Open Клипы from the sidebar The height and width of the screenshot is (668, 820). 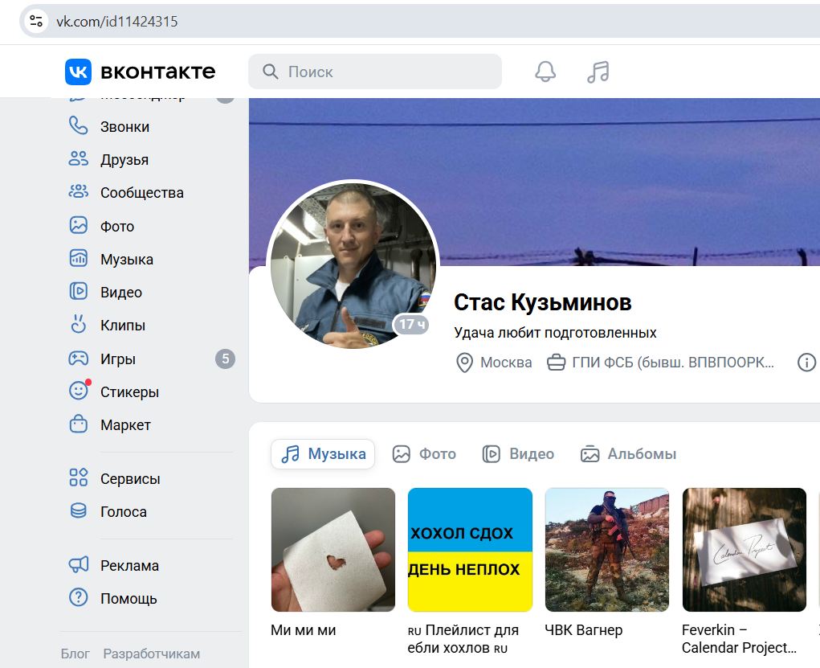pos(122,326)
